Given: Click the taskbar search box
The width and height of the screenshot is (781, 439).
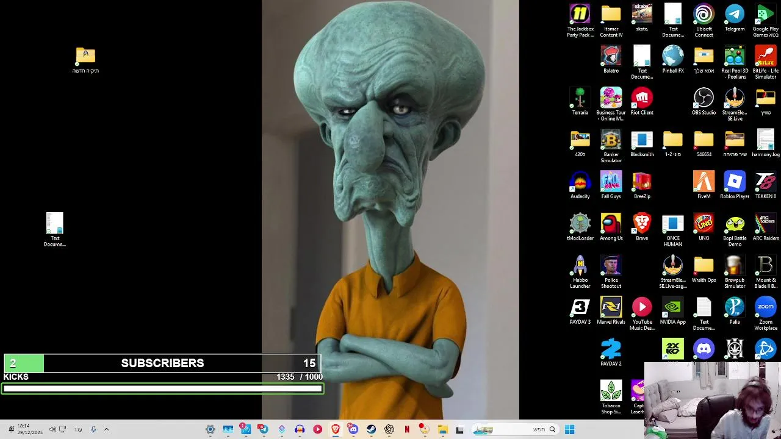Looking at the screenshot, I should click(x=516, y=429).
